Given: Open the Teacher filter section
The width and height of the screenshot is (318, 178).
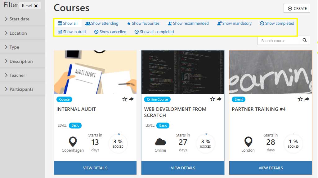Looking at the screenshot, I should coord(17,75).
